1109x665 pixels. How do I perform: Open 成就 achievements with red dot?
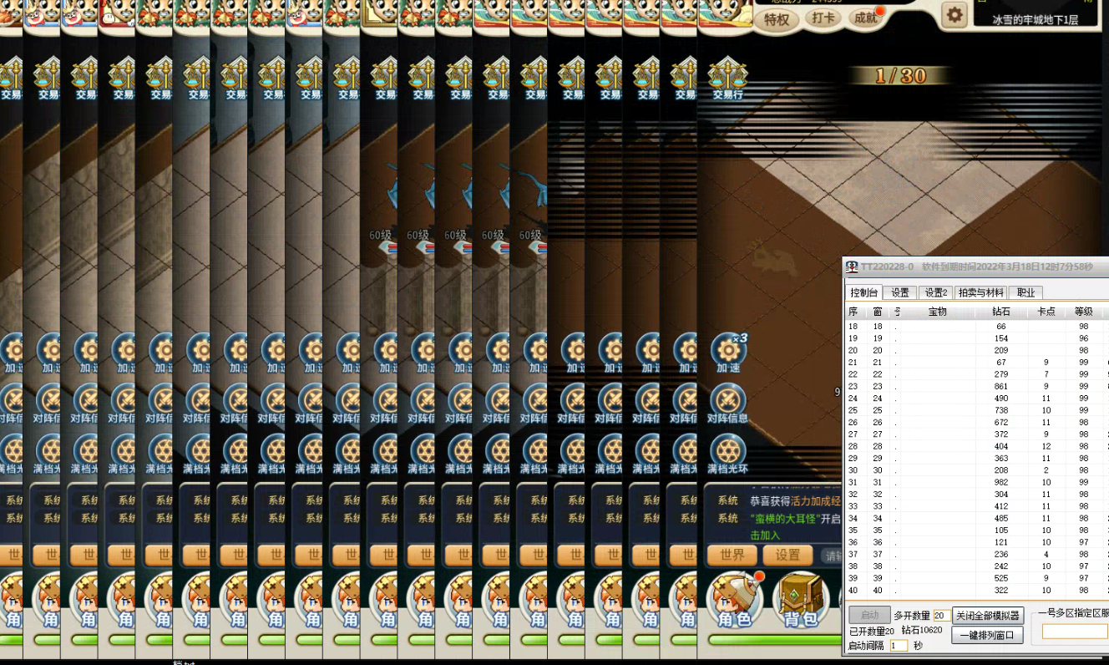(866, 18)
